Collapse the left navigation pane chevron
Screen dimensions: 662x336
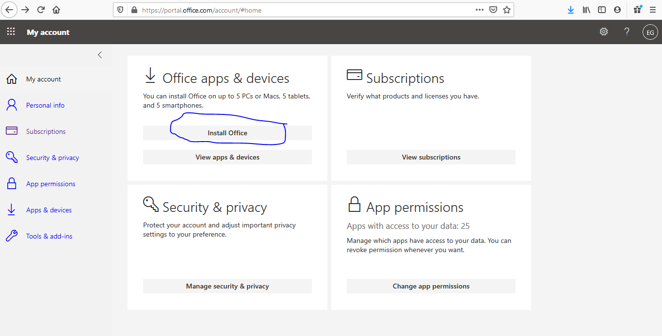100,55
